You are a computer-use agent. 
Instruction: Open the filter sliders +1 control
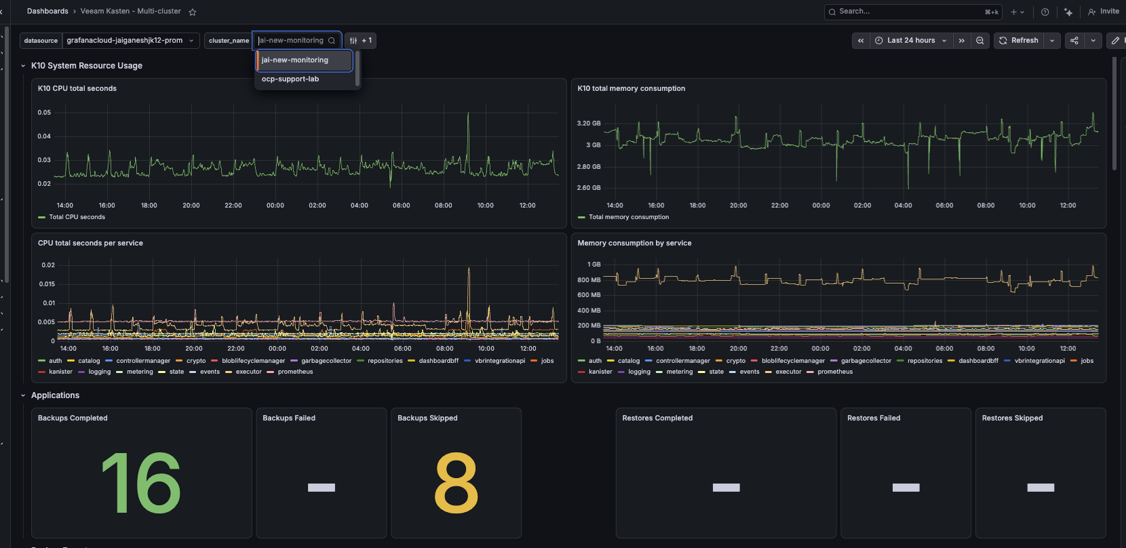[360, 41]
